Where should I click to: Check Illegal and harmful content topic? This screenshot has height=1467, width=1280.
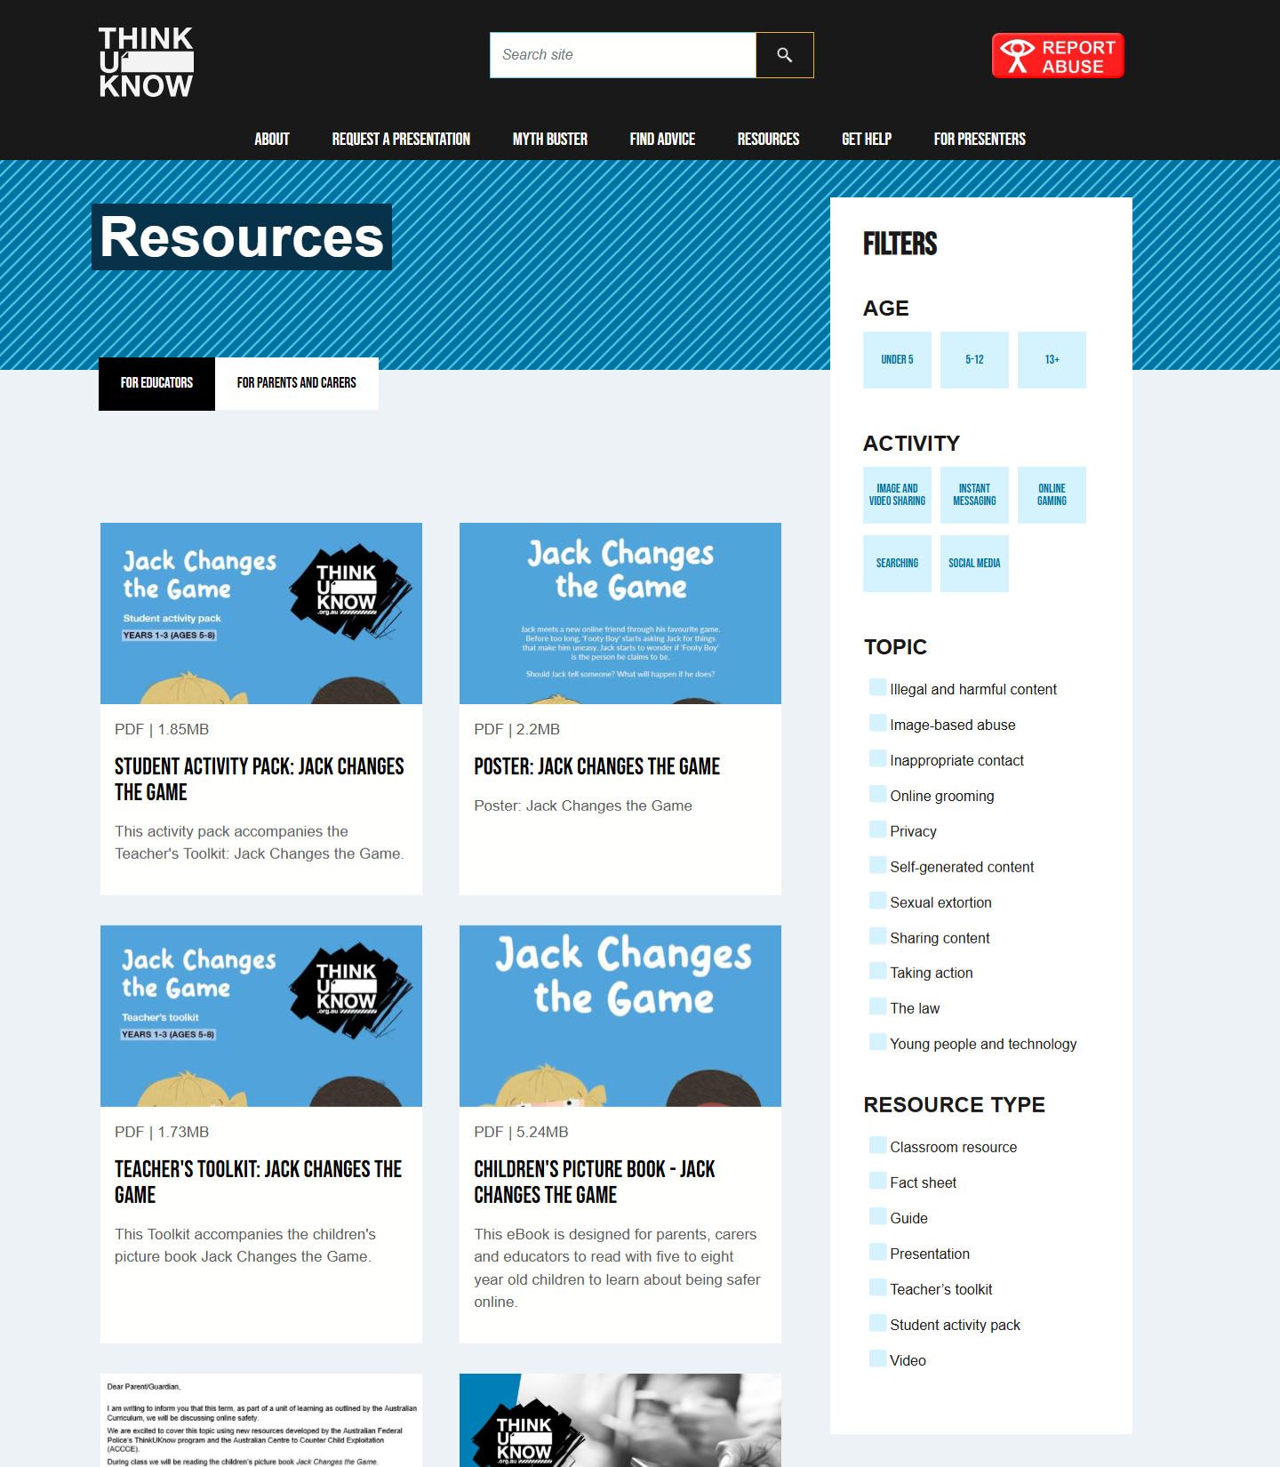tap(878, 688)
